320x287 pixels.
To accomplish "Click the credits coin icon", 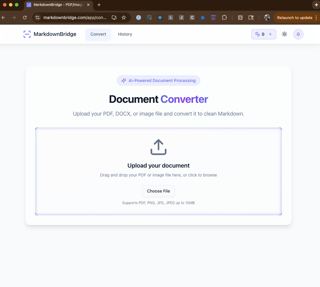I will [258, 34].
